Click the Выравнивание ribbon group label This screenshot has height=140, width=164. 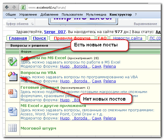point(145,24)
